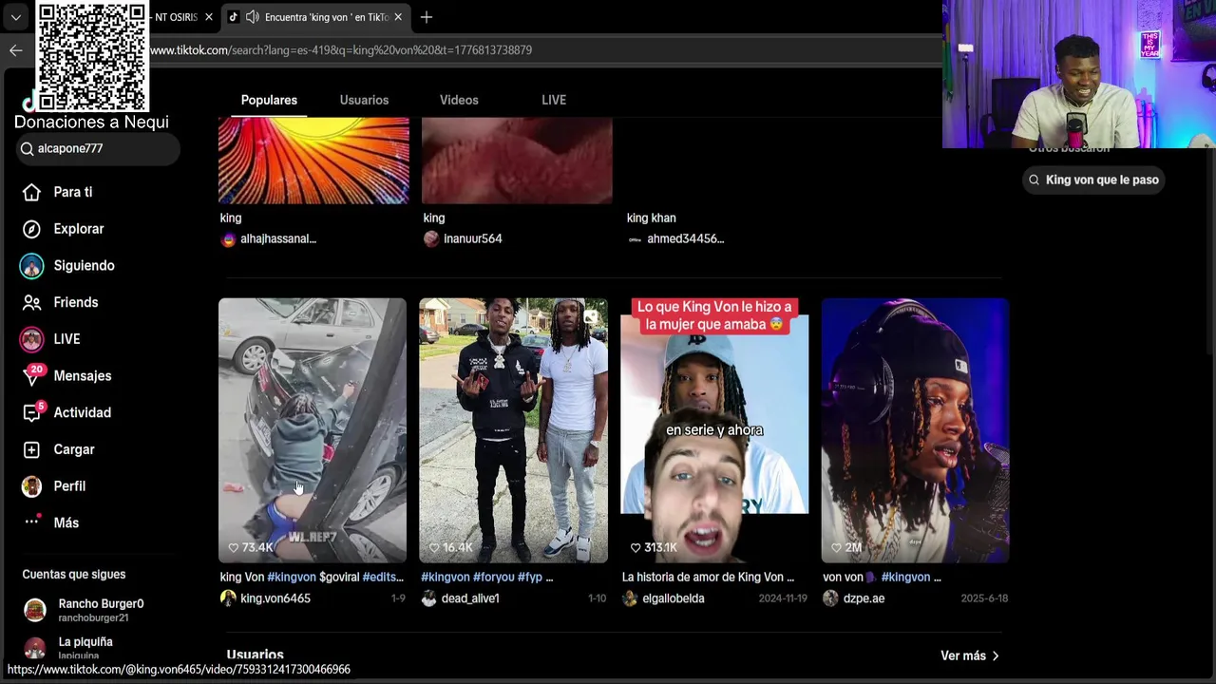Open elgallobelda username link
This screenshot has height=684, width=1216.
(x=674, y=598)
